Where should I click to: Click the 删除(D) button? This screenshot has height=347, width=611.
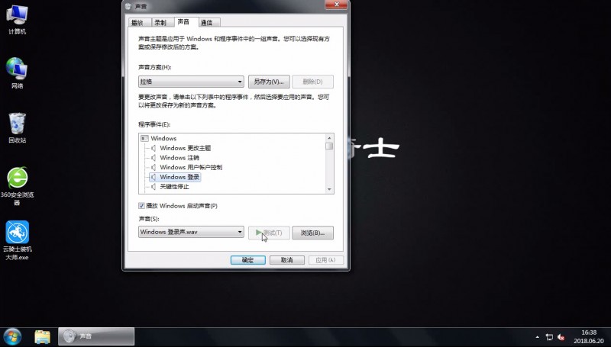tap(312, 82)
